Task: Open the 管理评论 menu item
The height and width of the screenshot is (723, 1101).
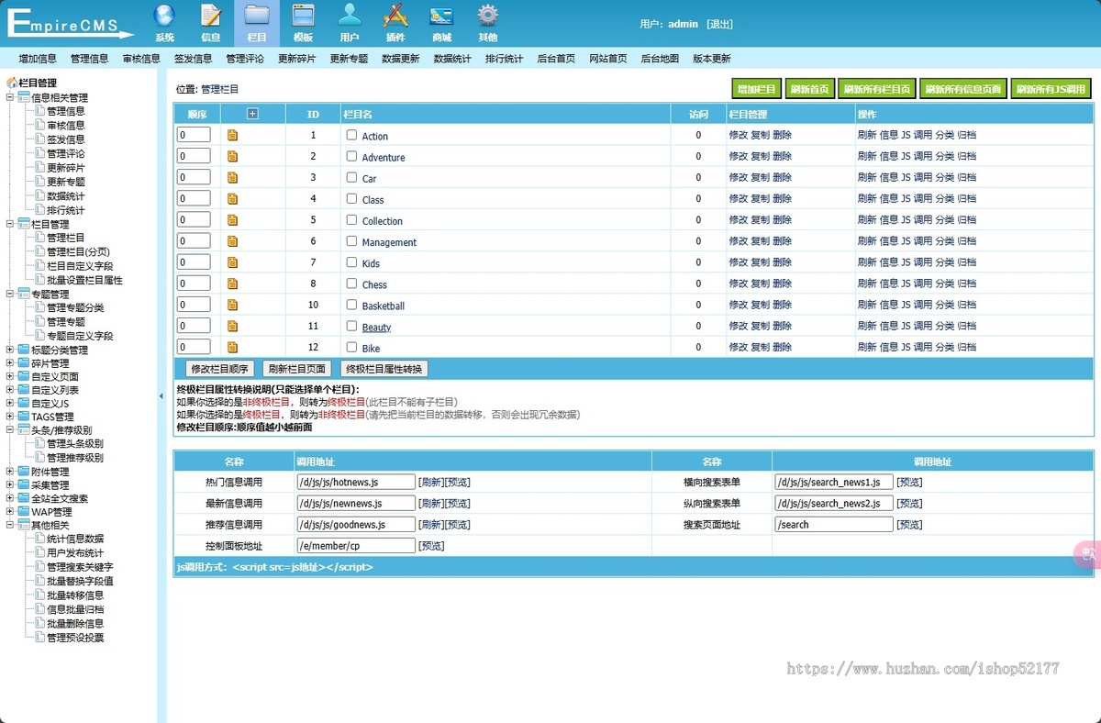Action: click(245, 59)
